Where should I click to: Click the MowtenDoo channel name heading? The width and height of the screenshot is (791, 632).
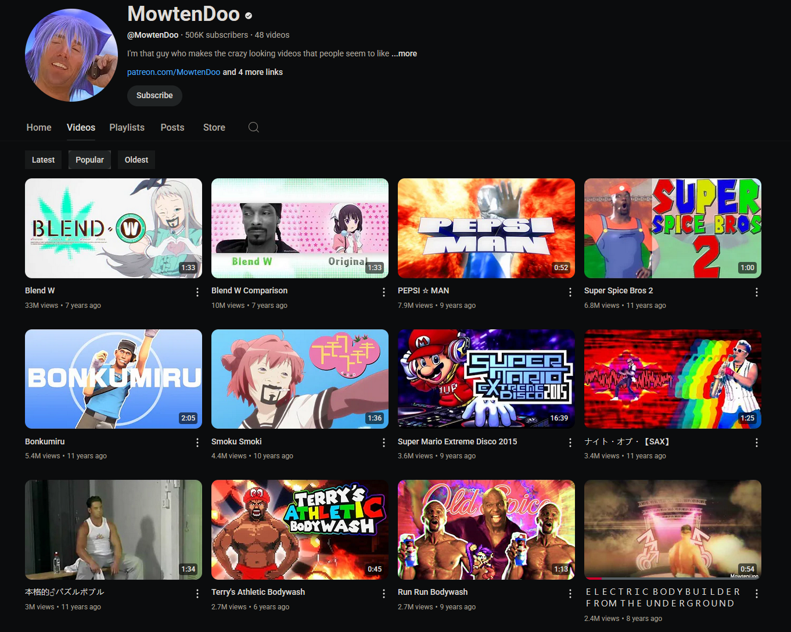184,14
